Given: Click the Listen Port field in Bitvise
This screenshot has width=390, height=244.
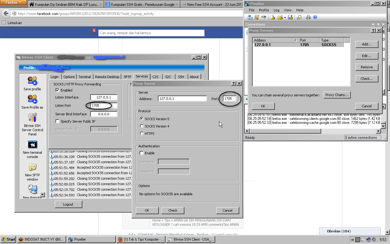Looking at the screenshot, I should (x=104, y=106).
